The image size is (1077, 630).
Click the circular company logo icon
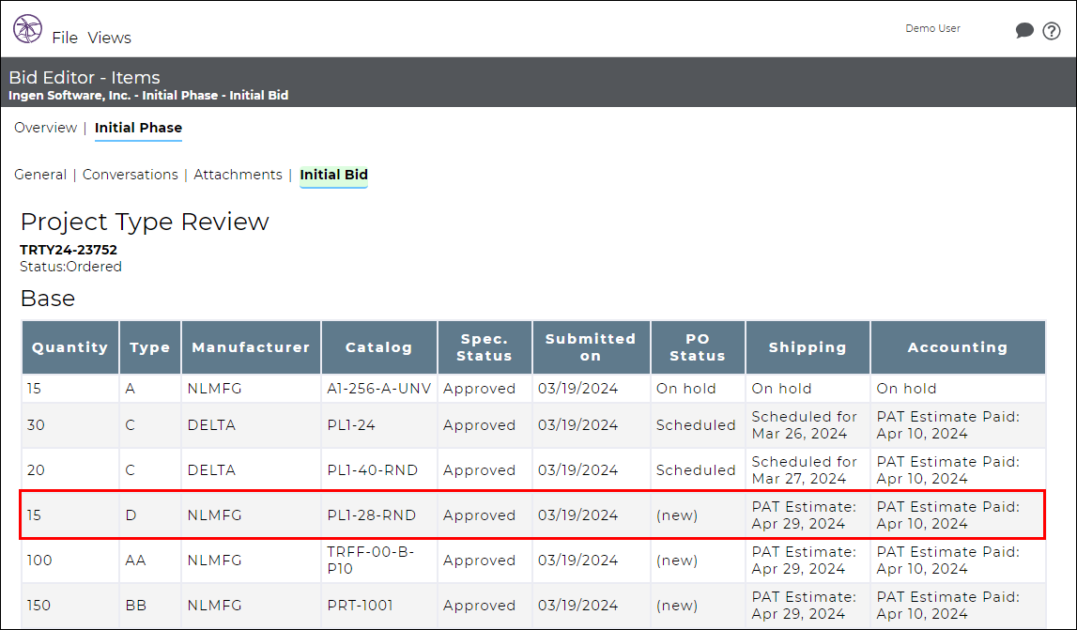pos(27,29)
